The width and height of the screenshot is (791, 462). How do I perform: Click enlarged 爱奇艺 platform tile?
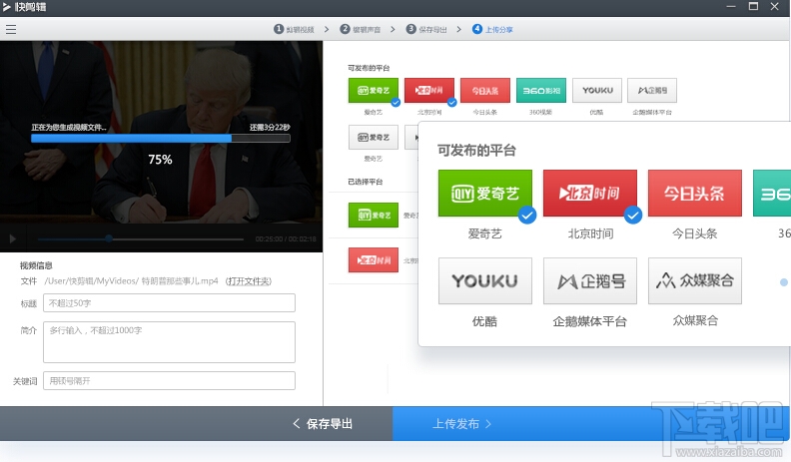pos(485,193)
